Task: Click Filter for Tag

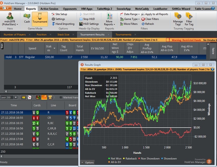Action: 189,19
